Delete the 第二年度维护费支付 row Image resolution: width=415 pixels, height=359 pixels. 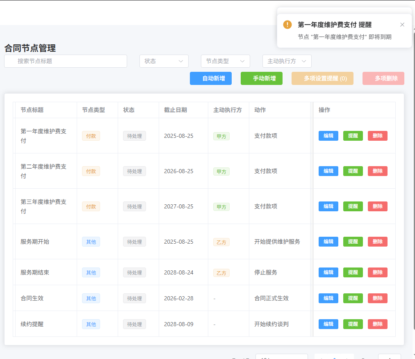[377, 171]
